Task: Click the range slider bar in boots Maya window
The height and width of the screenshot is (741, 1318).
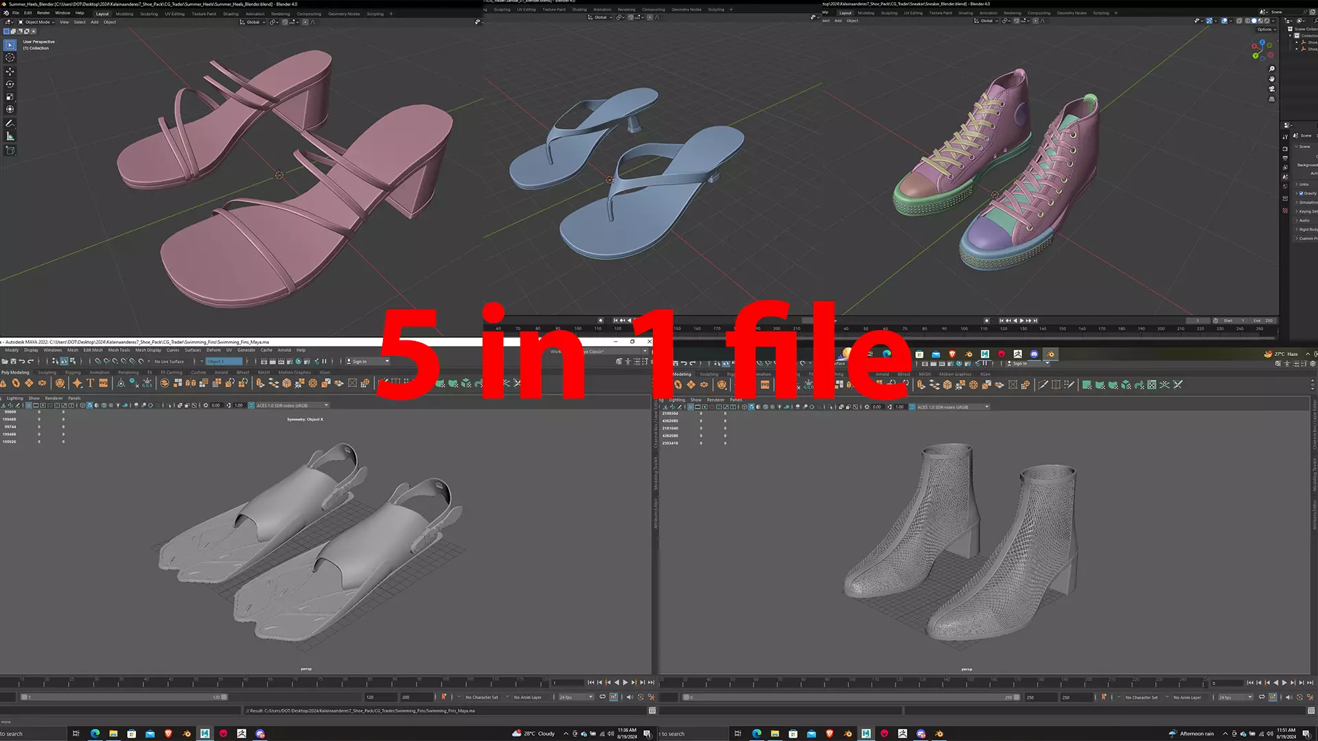Action: click(x=851, y=697)
